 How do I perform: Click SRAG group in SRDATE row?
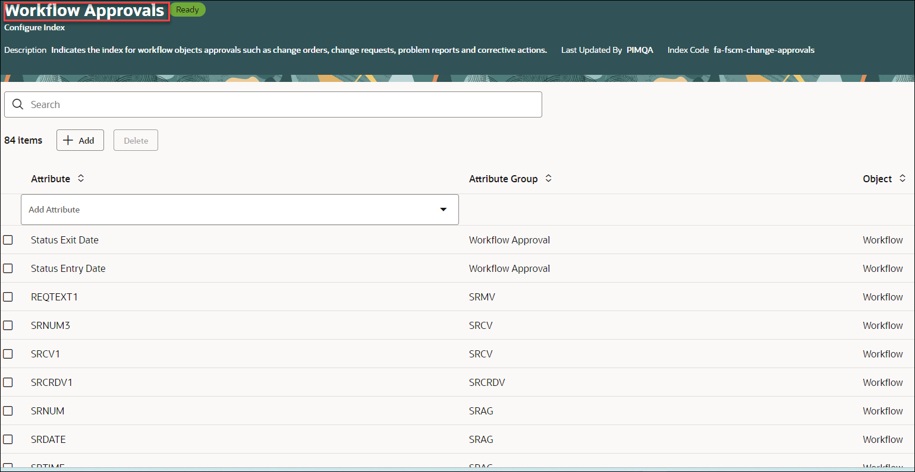coord(481,439)
